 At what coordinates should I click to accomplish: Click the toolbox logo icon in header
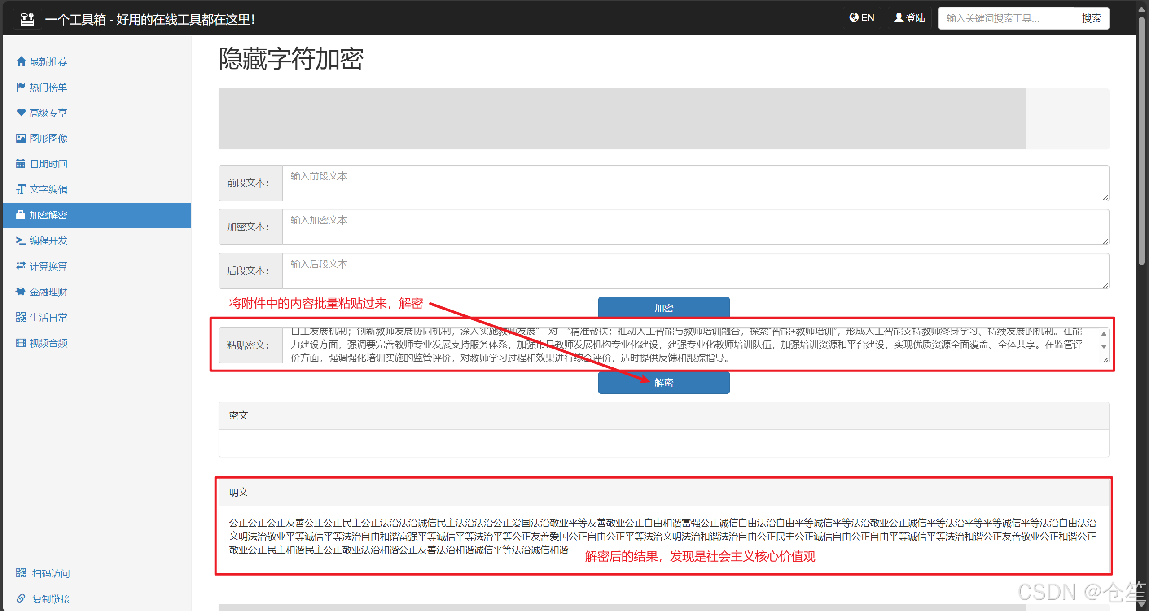27,19
